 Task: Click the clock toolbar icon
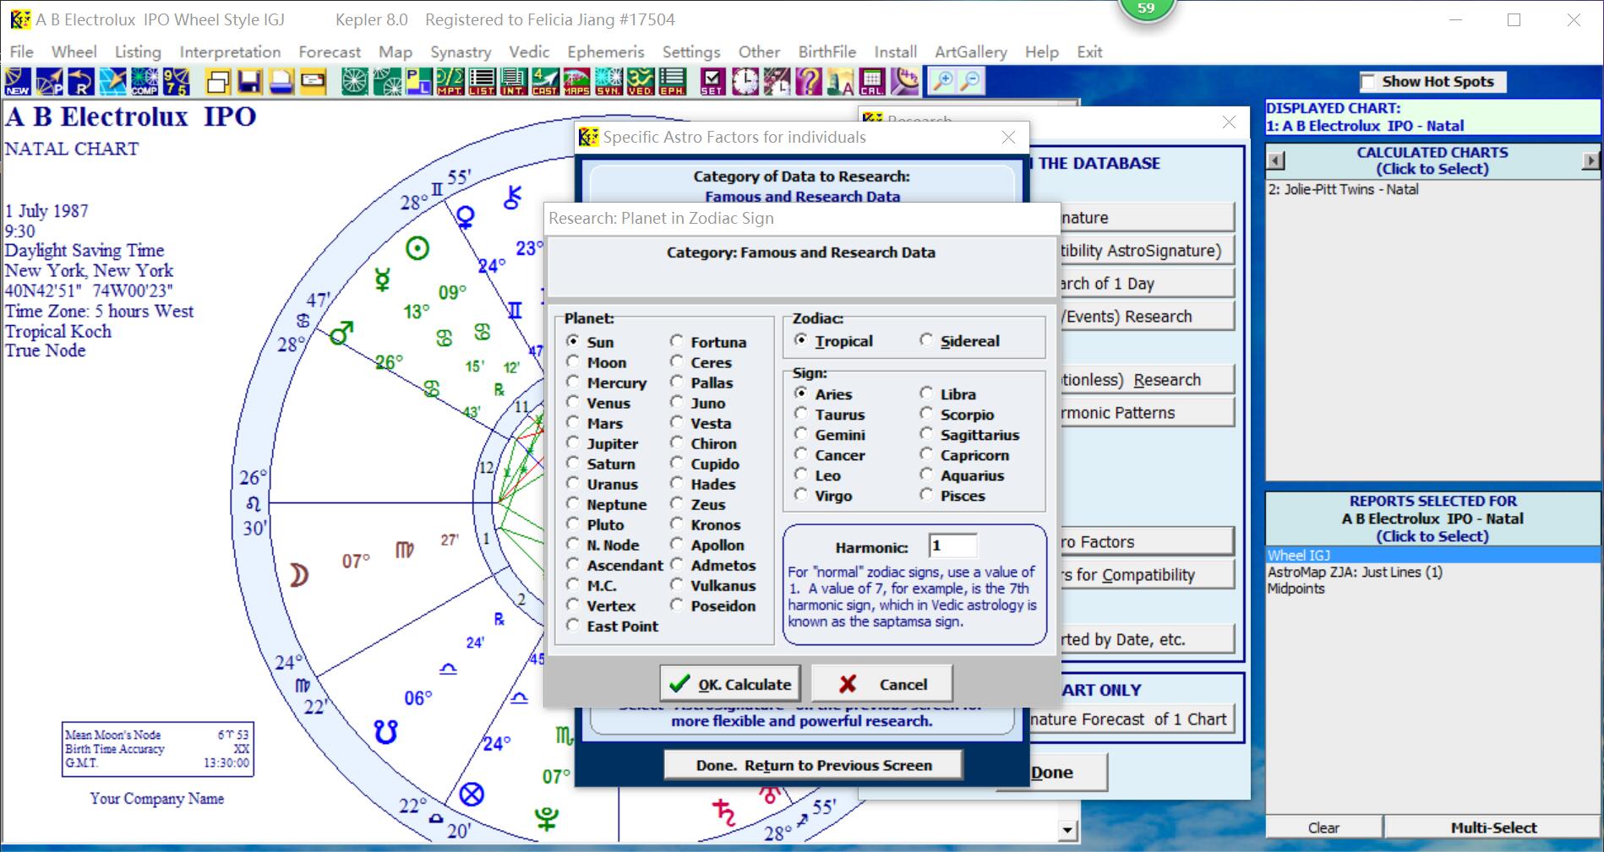coord(745,81)
